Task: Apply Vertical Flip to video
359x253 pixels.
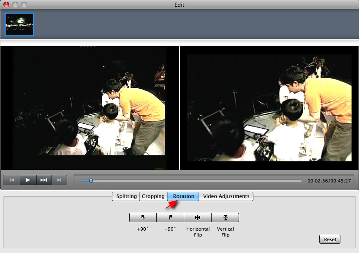Action: tap(225, 217)
